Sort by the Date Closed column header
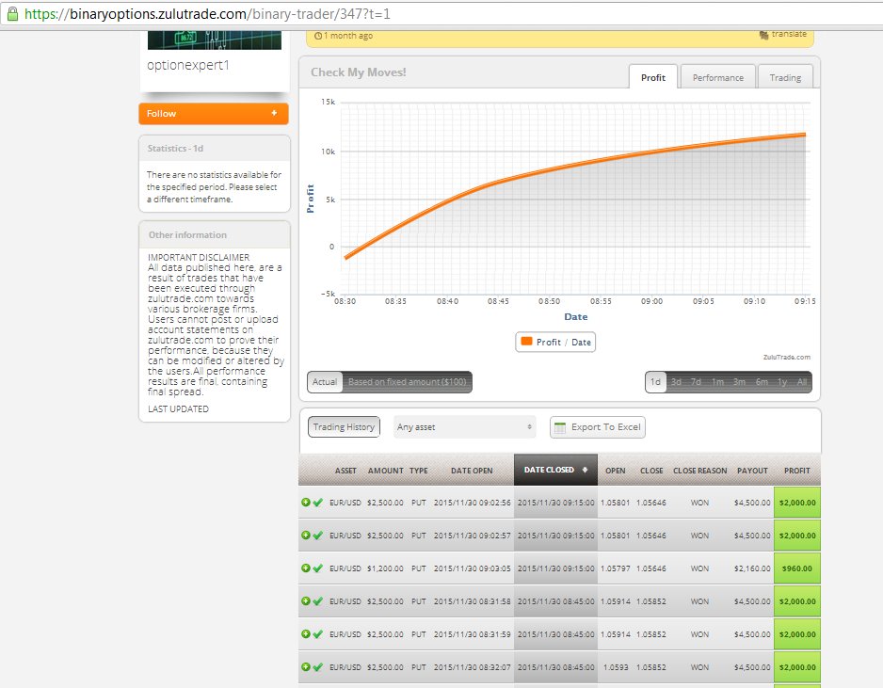This screenshot has height=688, width=883. (x=555, y=470)
